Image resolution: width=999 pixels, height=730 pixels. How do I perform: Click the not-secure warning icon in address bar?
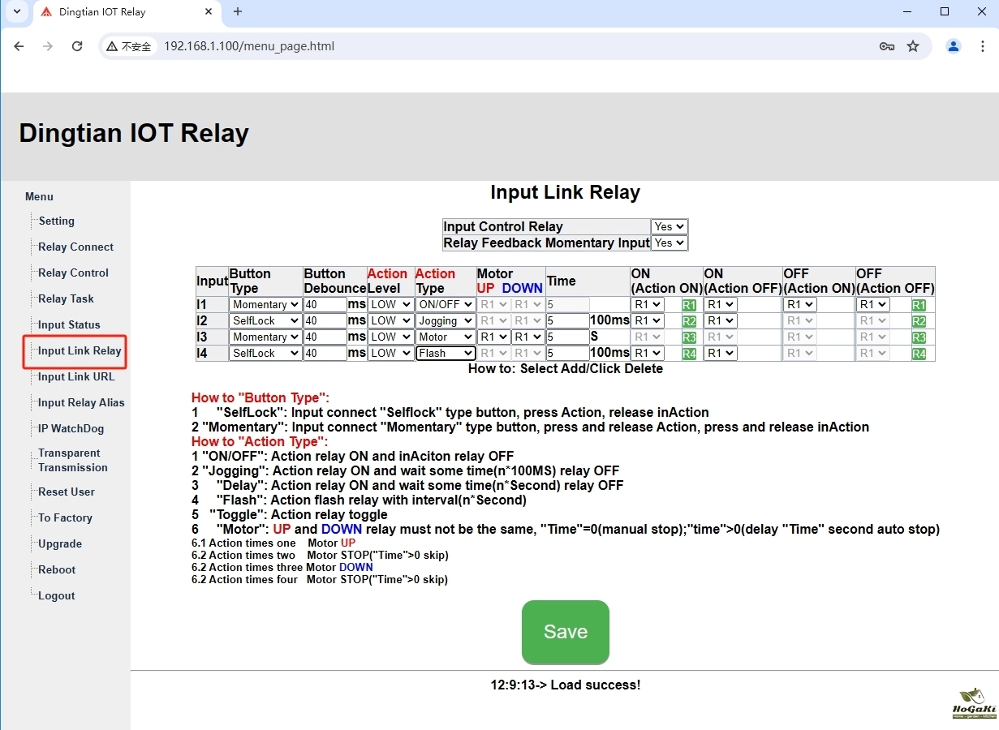pyautogui.click(x=113, y=46)
